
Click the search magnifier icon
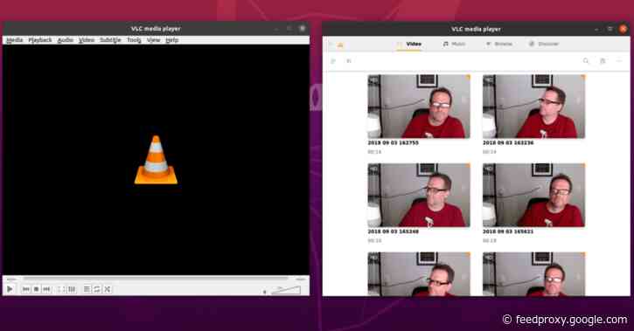click(x=586, y=61)
